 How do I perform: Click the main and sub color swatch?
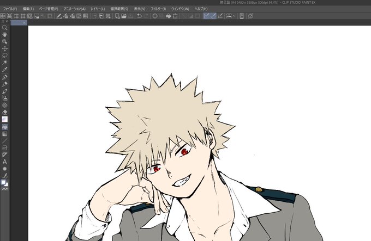[4, 183]
